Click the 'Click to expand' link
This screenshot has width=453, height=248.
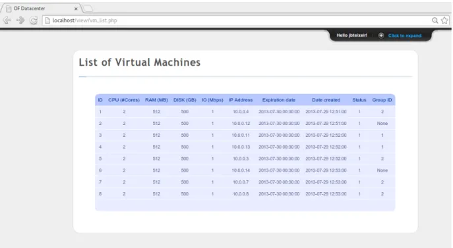click(405, 36)
